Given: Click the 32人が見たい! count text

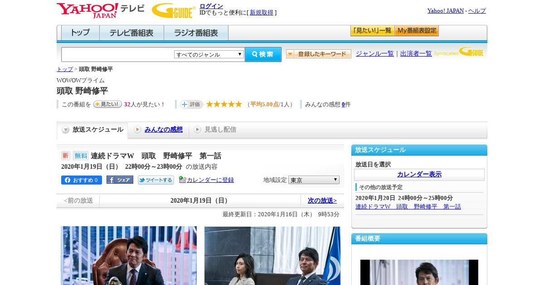Looking at the screenshot, I should pos(145,104).
